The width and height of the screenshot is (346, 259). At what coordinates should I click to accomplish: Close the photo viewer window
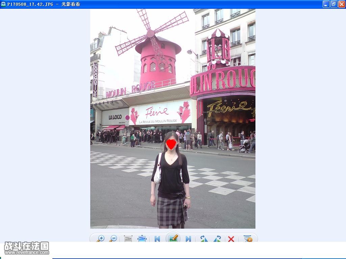point(341,4)
